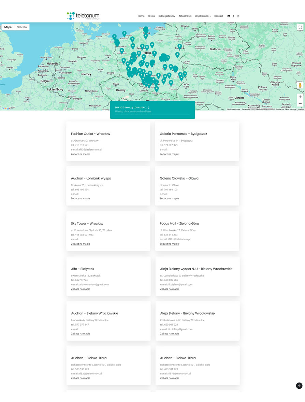Open the Instagram icon in header

(x=238, y=16)
